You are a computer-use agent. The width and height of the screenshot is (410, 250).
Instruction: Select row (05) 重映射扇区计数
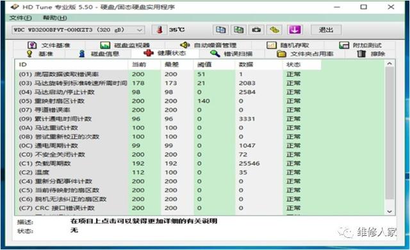coord(200,101)
